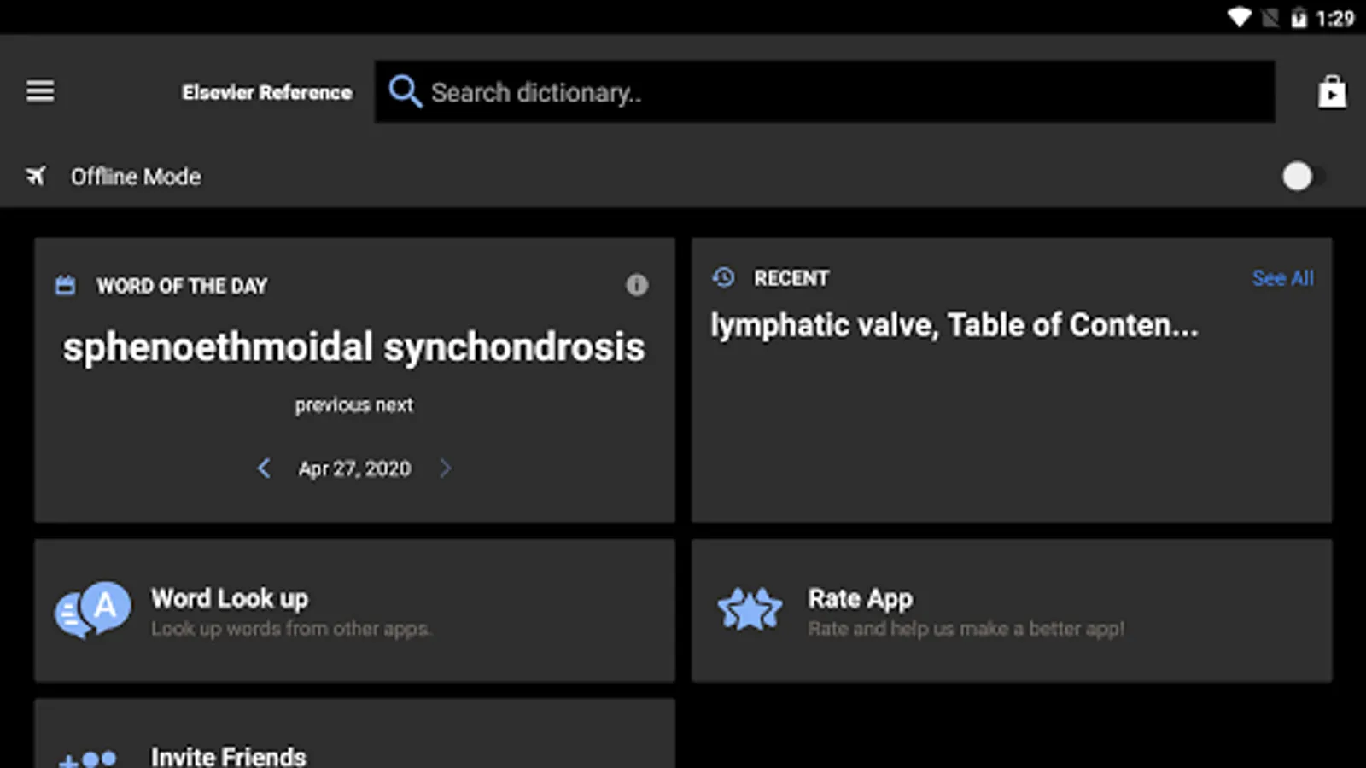The height and width of the screenshot is (768, 1366).
Task: Enable the Offline Mode switch
Action: pos(1302,177)
